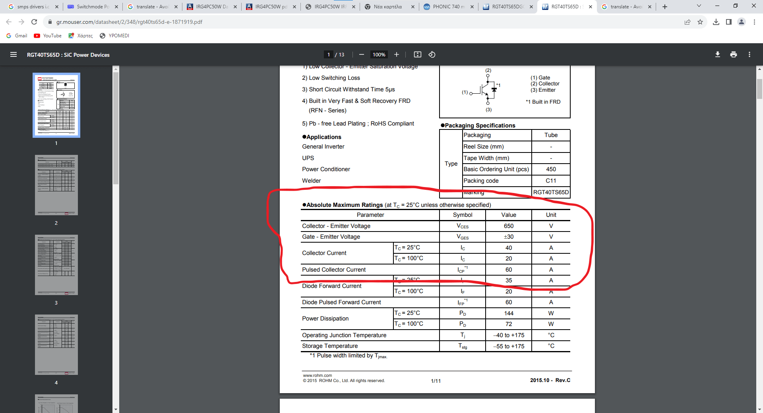Viewport: 763px width, 413px height.
Task: Open Chrome profile avatar
Action: (742, 22)
